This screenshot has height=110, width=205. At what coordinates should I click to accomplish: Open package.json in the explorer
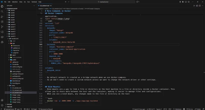coord(16,76)
